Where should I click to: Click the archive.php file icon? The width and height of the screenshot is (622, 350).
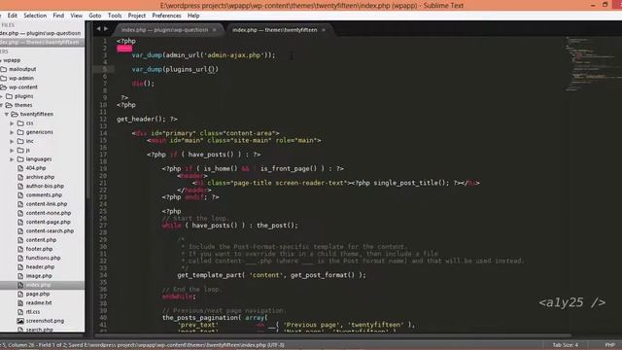tap(20, 177)
